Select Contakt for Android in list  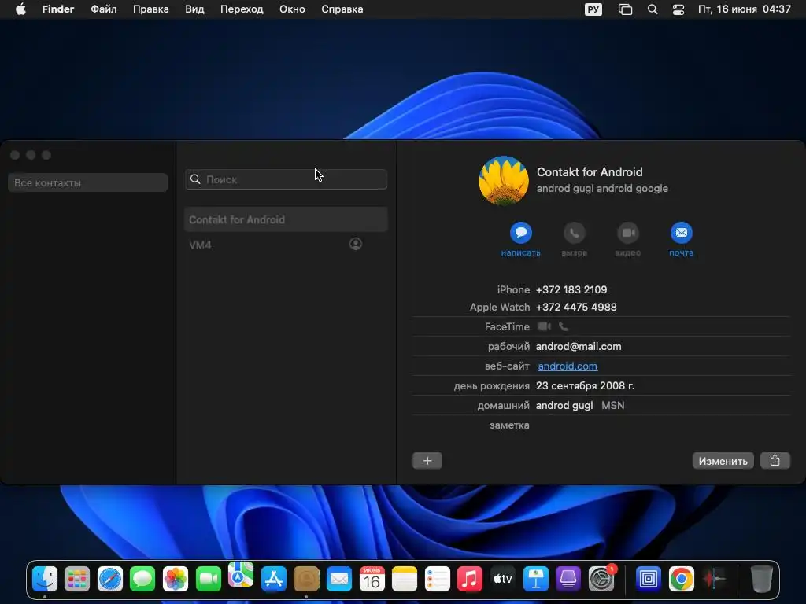(x=286, y=220)
